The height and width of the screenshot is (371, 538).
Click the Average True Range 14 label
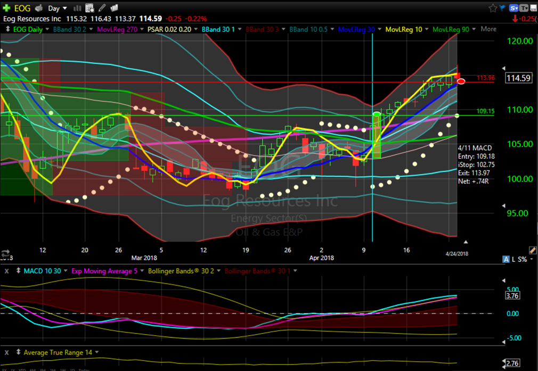(x=58, y=352)
